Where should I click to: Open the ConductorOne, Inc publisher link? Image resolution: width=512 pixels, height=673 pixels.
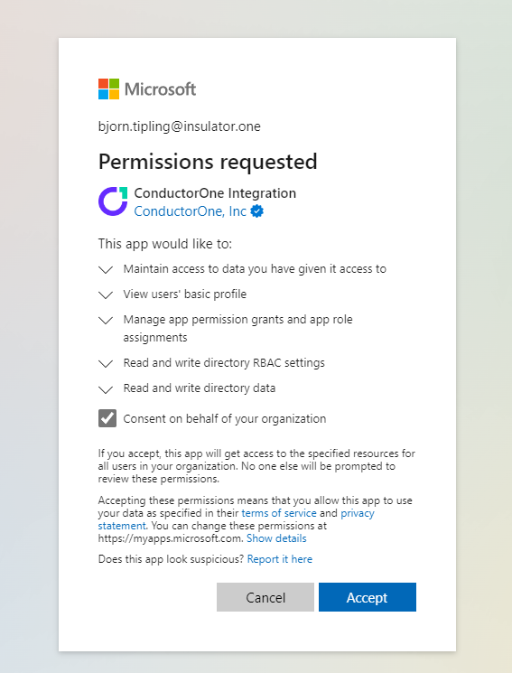coord(191,211)
